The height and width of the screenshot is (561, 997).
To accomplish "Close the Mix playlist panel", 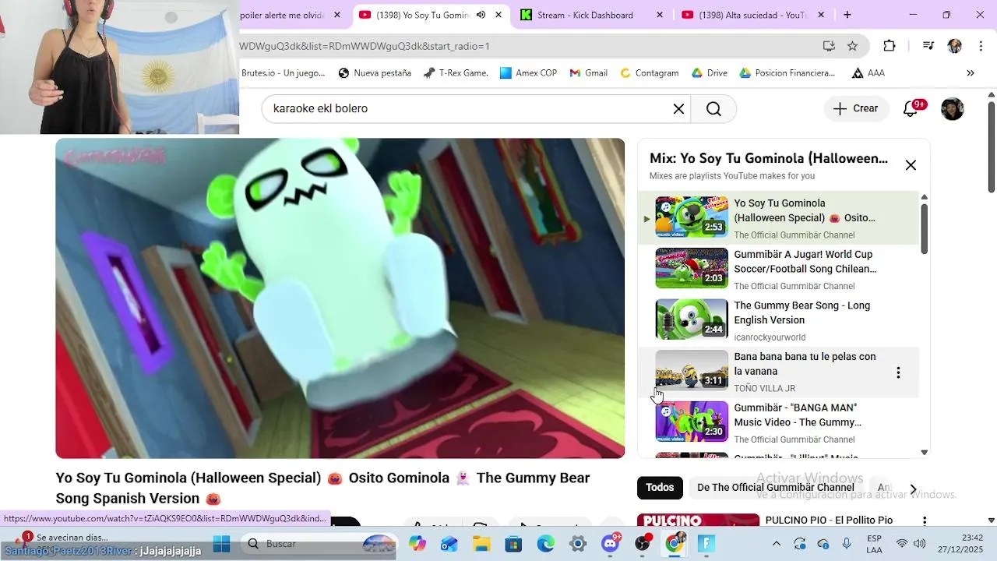I will [911, 165].
